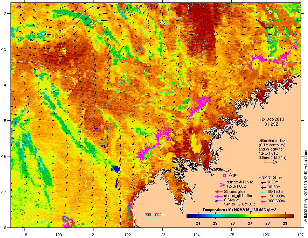Click the 0.5m/s velocity scale arrow

(271, 162)
